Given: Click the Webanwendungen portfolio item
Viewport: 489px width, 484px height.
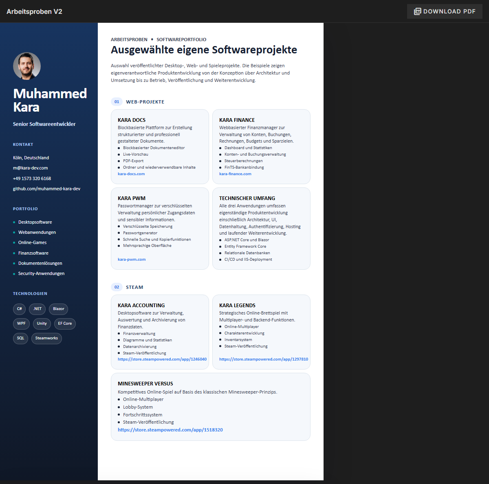Looking at the screenshot, I should [x=37, y=232].
